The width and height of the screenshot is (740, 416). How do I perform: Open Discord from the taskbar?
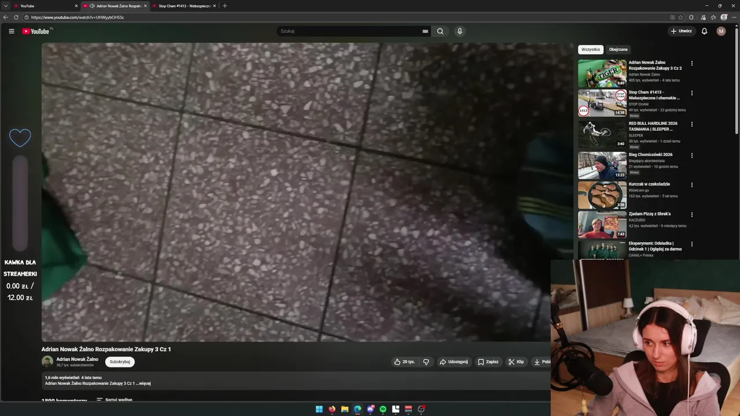[x=370, y=409]
